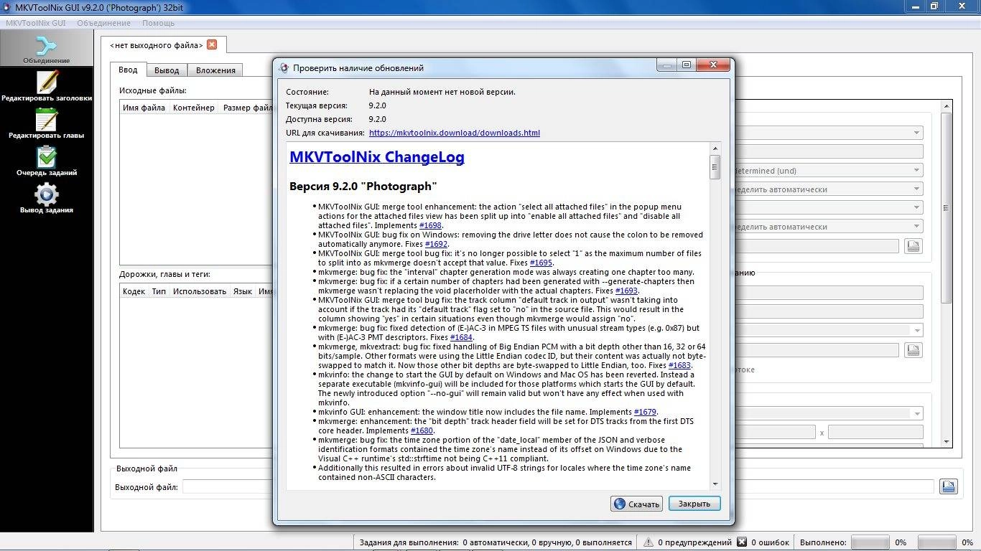Image resolution: width=981 pixels, height=551 pixels.
Task: Click properties panel scrollbar up arrow
Action: tap(947, 106)
